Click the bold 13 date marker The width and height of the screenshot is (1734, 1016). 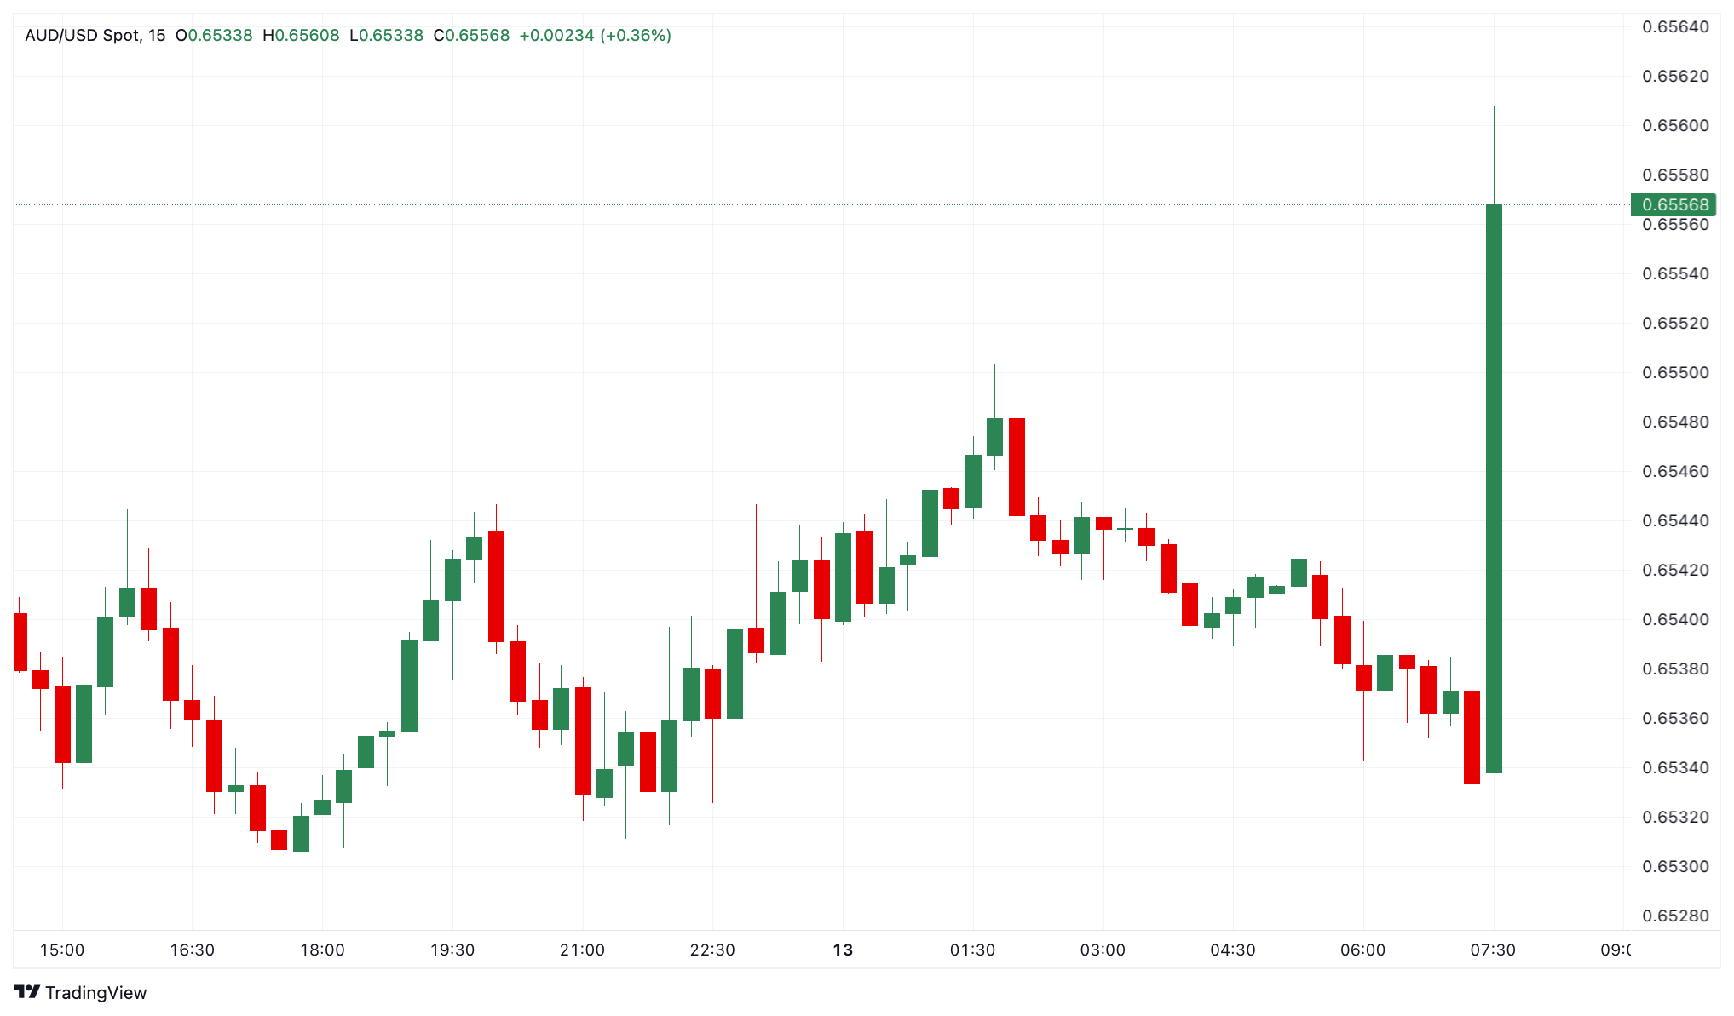843,950
